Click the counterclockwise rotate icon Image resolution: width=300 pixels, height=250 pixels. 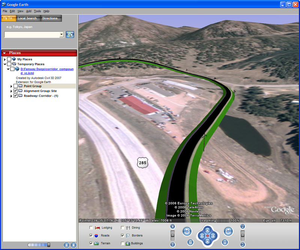coord(187,231)
